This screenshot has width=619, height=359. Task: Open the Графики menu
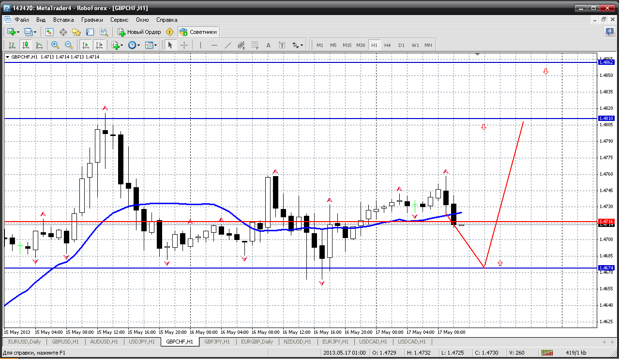92,20
